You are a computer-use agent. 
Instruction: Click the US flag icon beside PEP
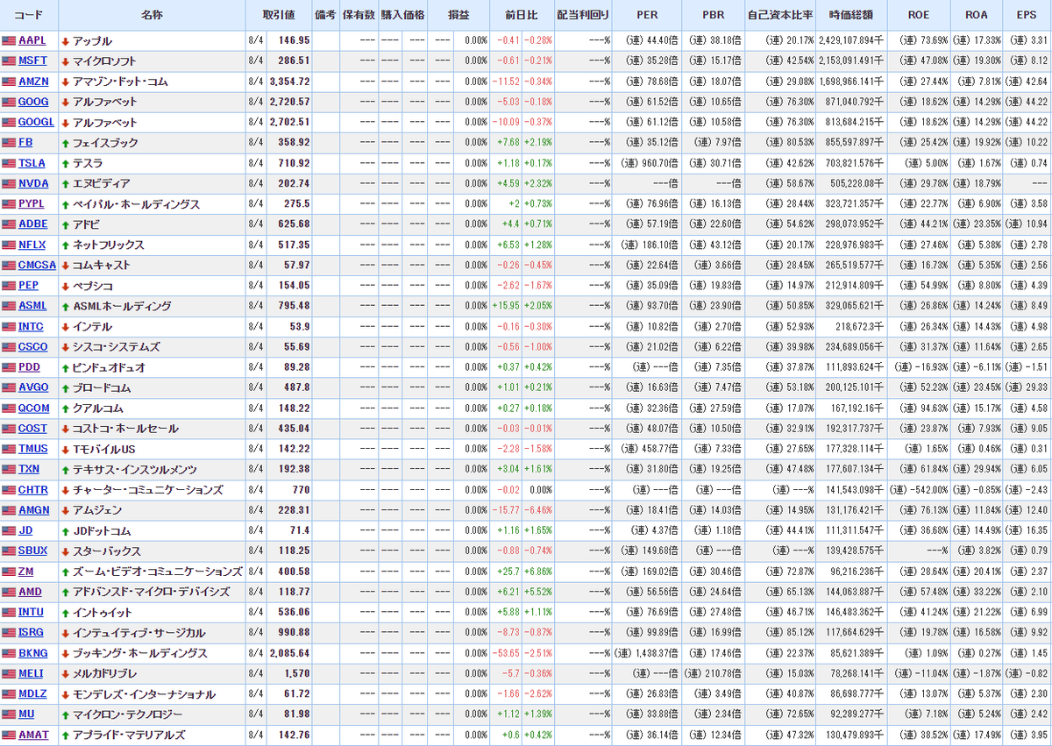click(9, 286)
